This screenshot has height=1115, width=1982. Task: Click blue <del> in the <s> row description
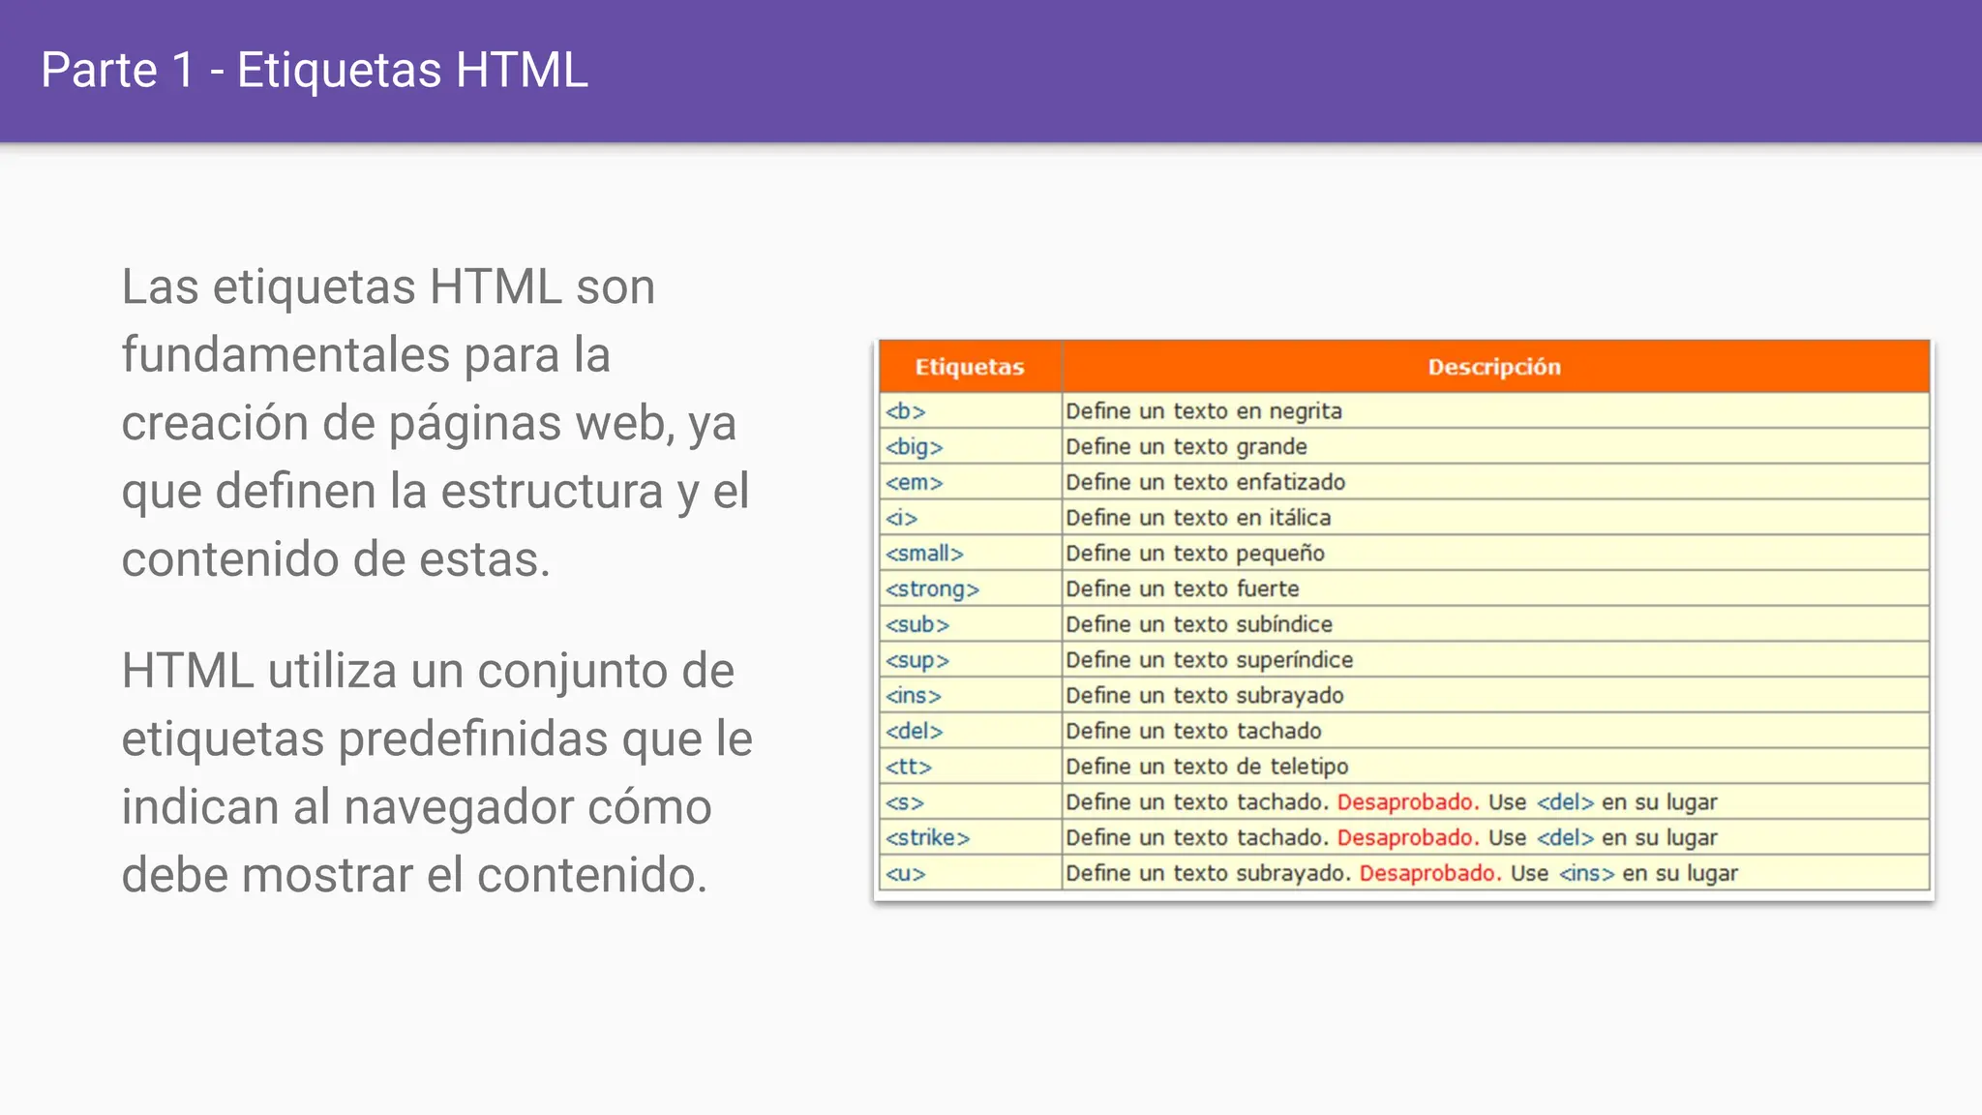coord(1565,802)
